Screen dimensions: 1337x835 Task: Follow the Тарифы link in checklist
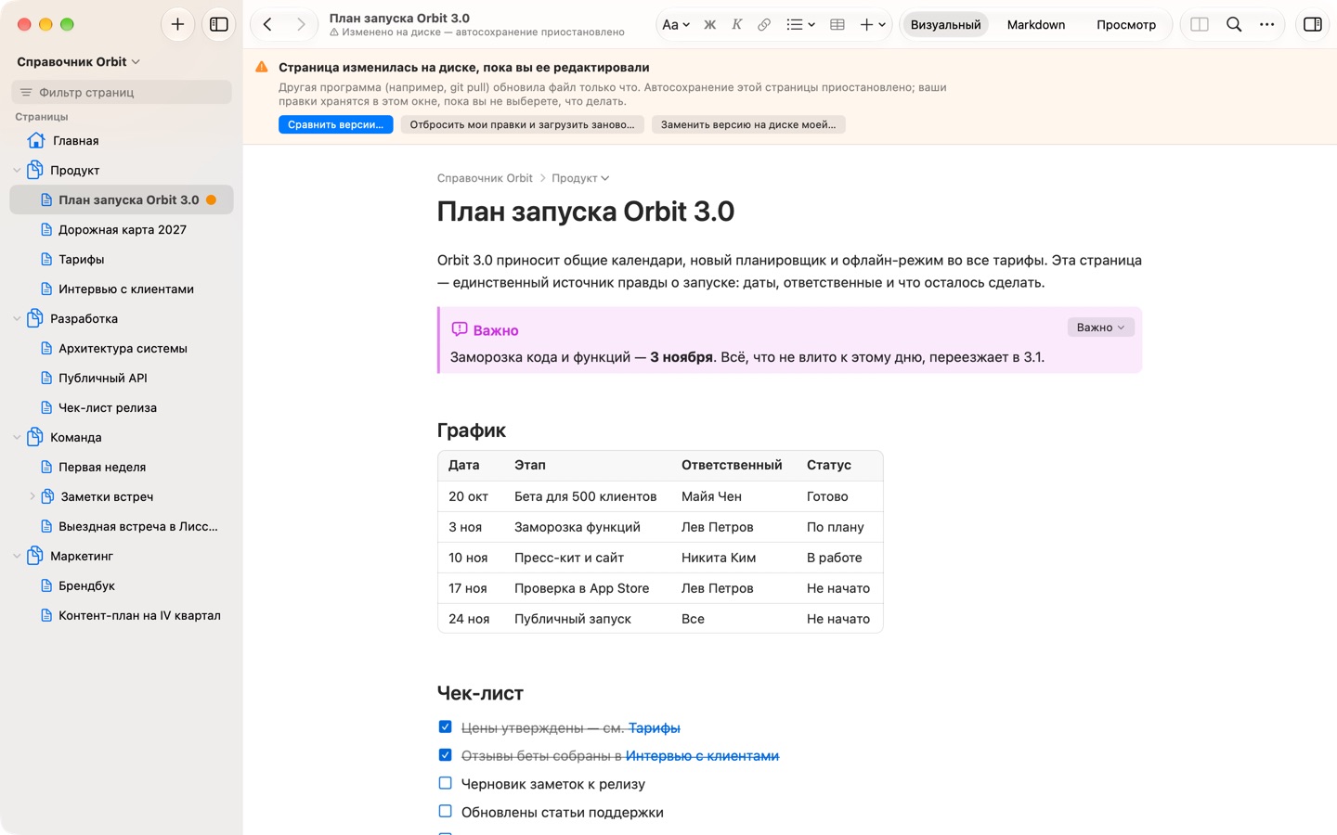click(x=655, y=728)
